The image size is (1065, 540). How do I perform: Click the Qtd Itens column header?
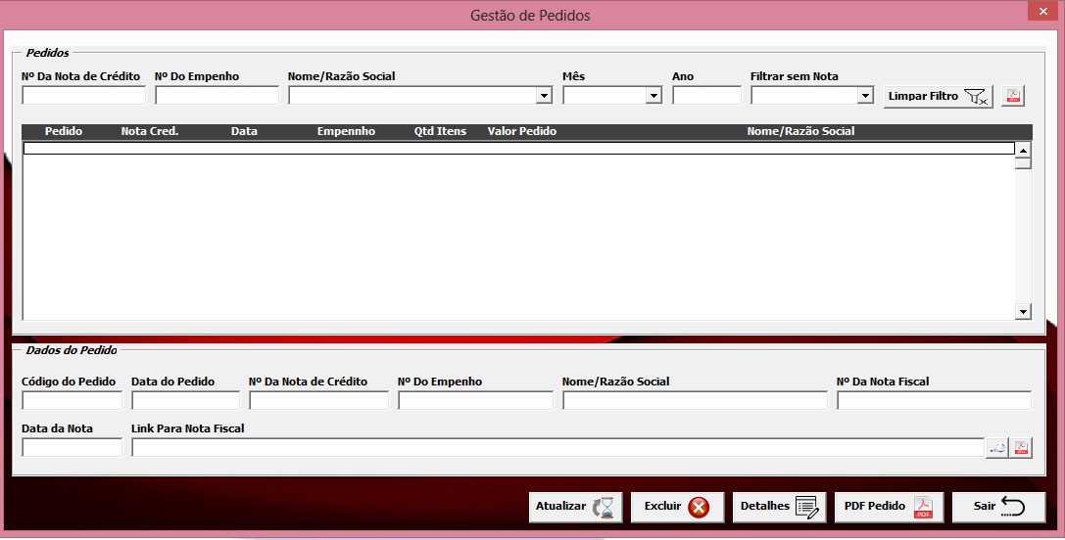(440, 132)
